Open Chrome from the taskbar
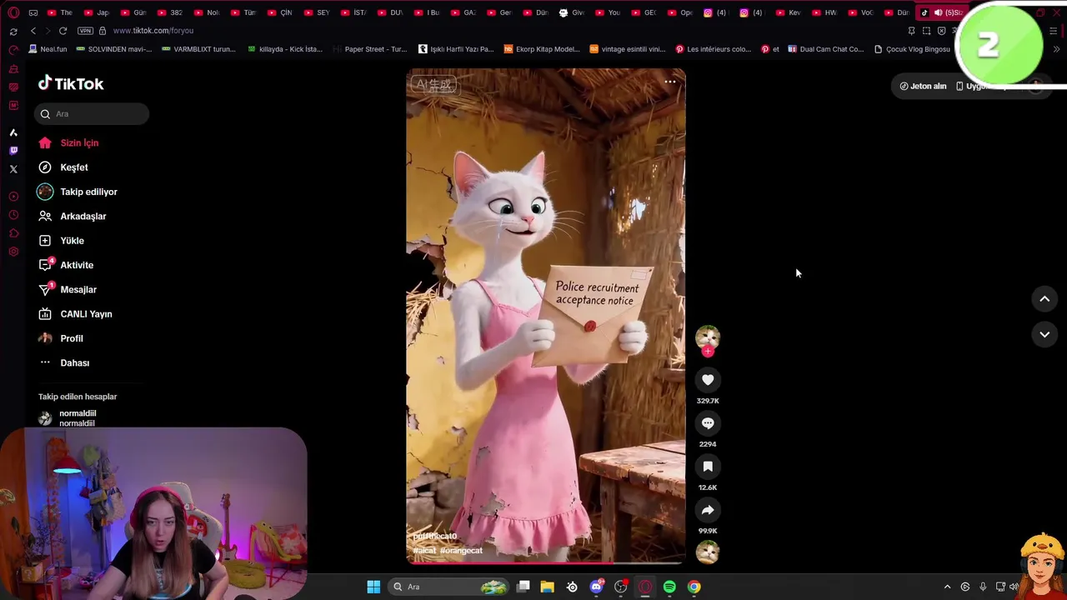Image resolution: width=1067 pixels, height=600 pixels. tap(694, 587)
